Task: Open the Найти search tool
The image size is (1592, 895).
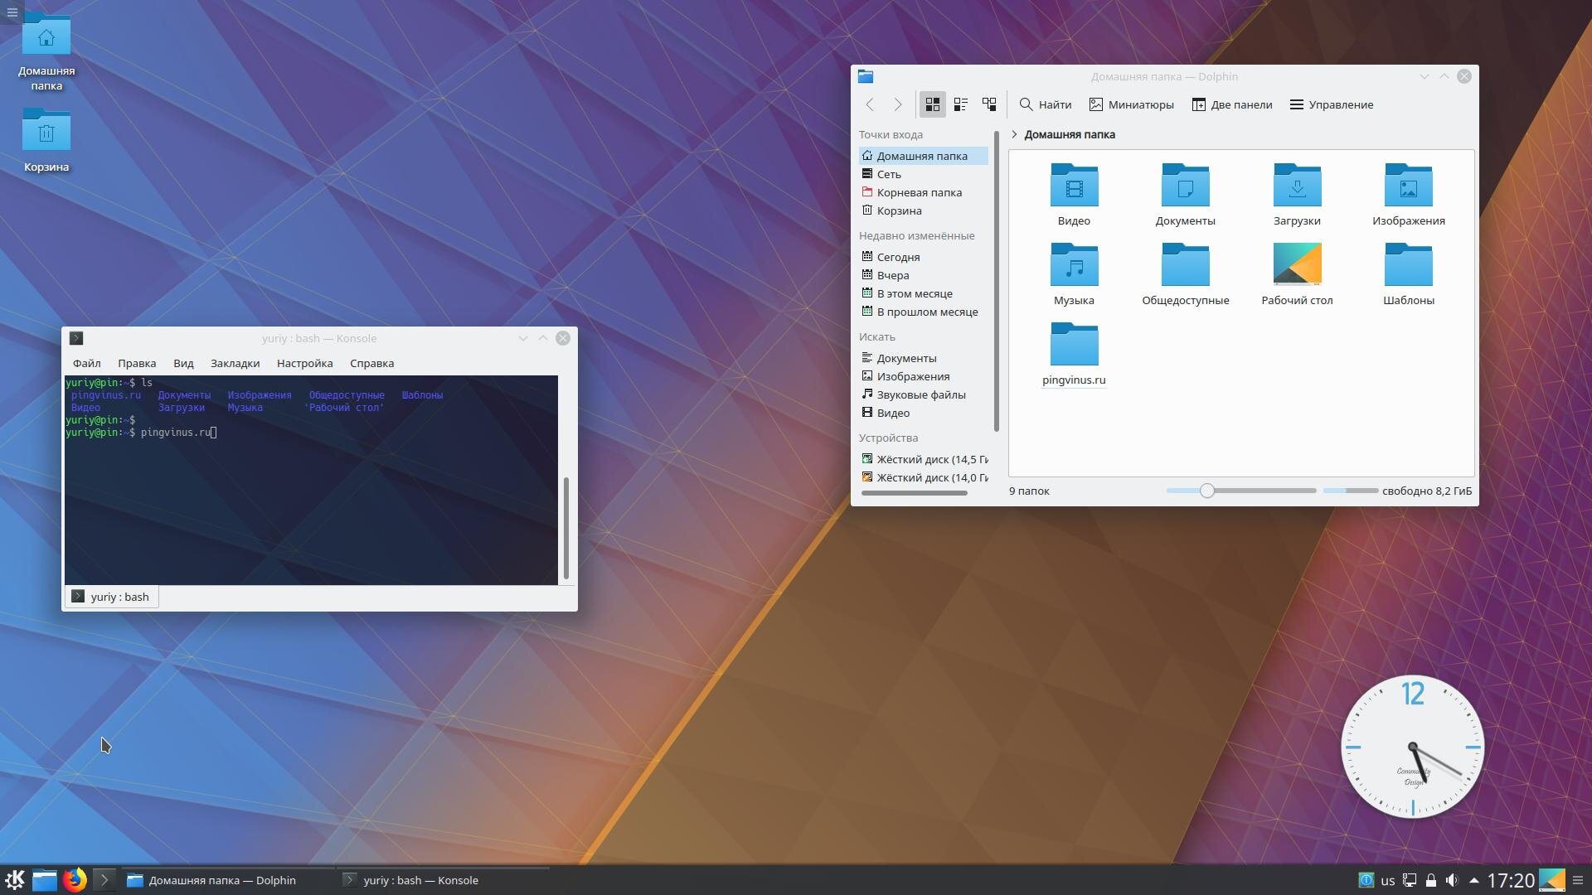Action: (x=1045, y=104)
